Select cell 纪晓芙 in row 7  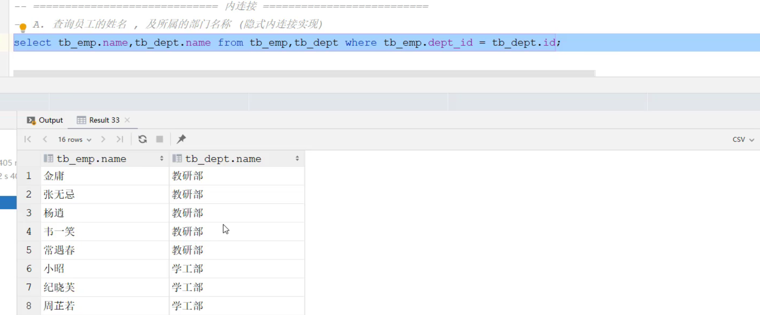point(105,287)
